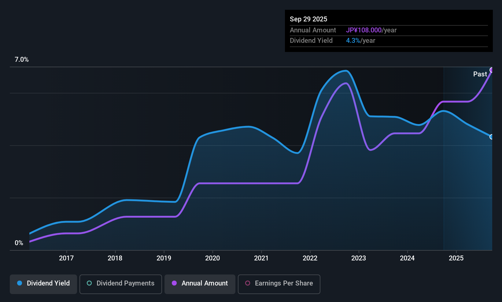Select the purple endpoint marker on the chart
This screenshot has height=302, width=502.
pos(492,70)
